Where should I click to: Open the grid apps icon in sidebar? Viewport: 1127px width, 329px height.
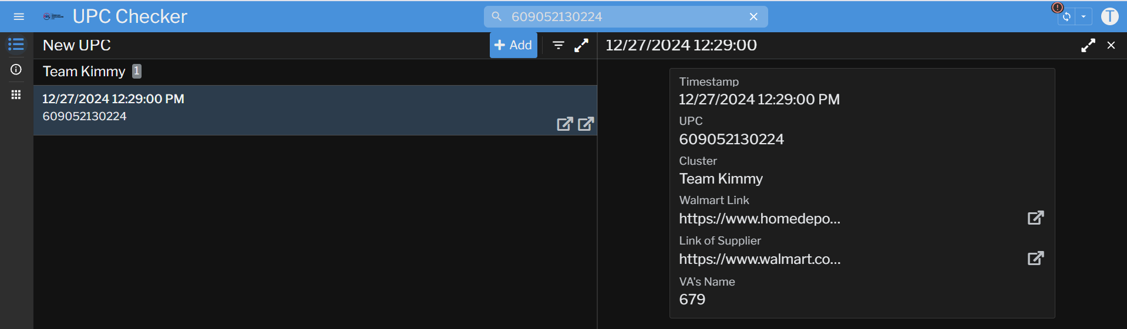pos(16,94)
